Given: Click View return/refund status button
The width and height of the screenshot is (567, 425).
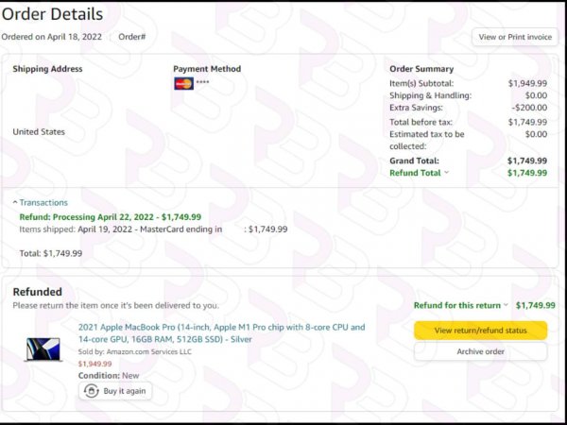Looking at the screenshot, I should (x=481, y=331).
